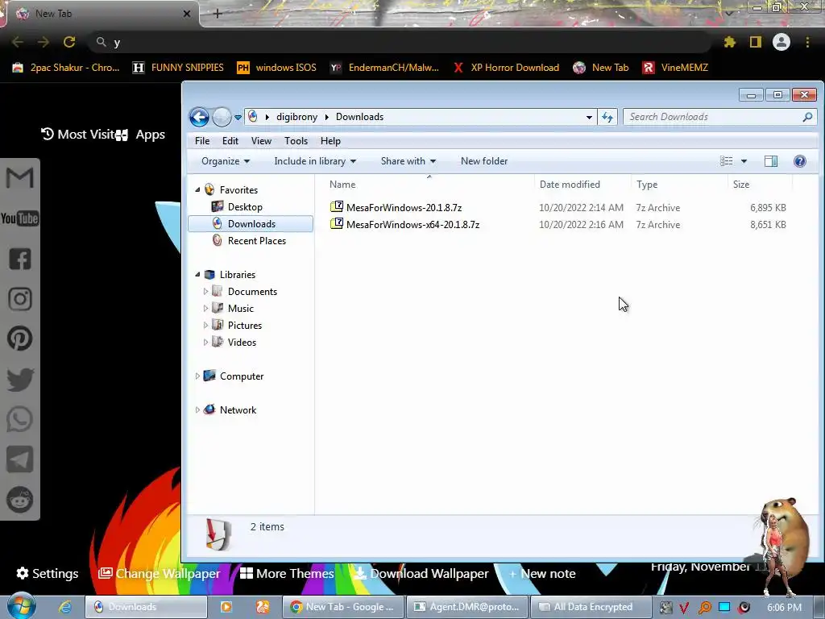
Task: Open YouTube from the new tab sidebar
Action: (x=20, y=218)
